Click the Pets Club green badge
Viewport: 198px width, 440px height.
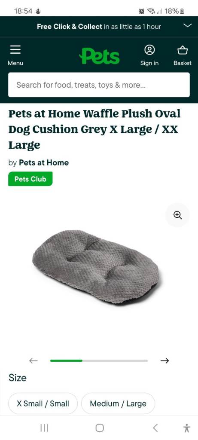pos(30,179)
